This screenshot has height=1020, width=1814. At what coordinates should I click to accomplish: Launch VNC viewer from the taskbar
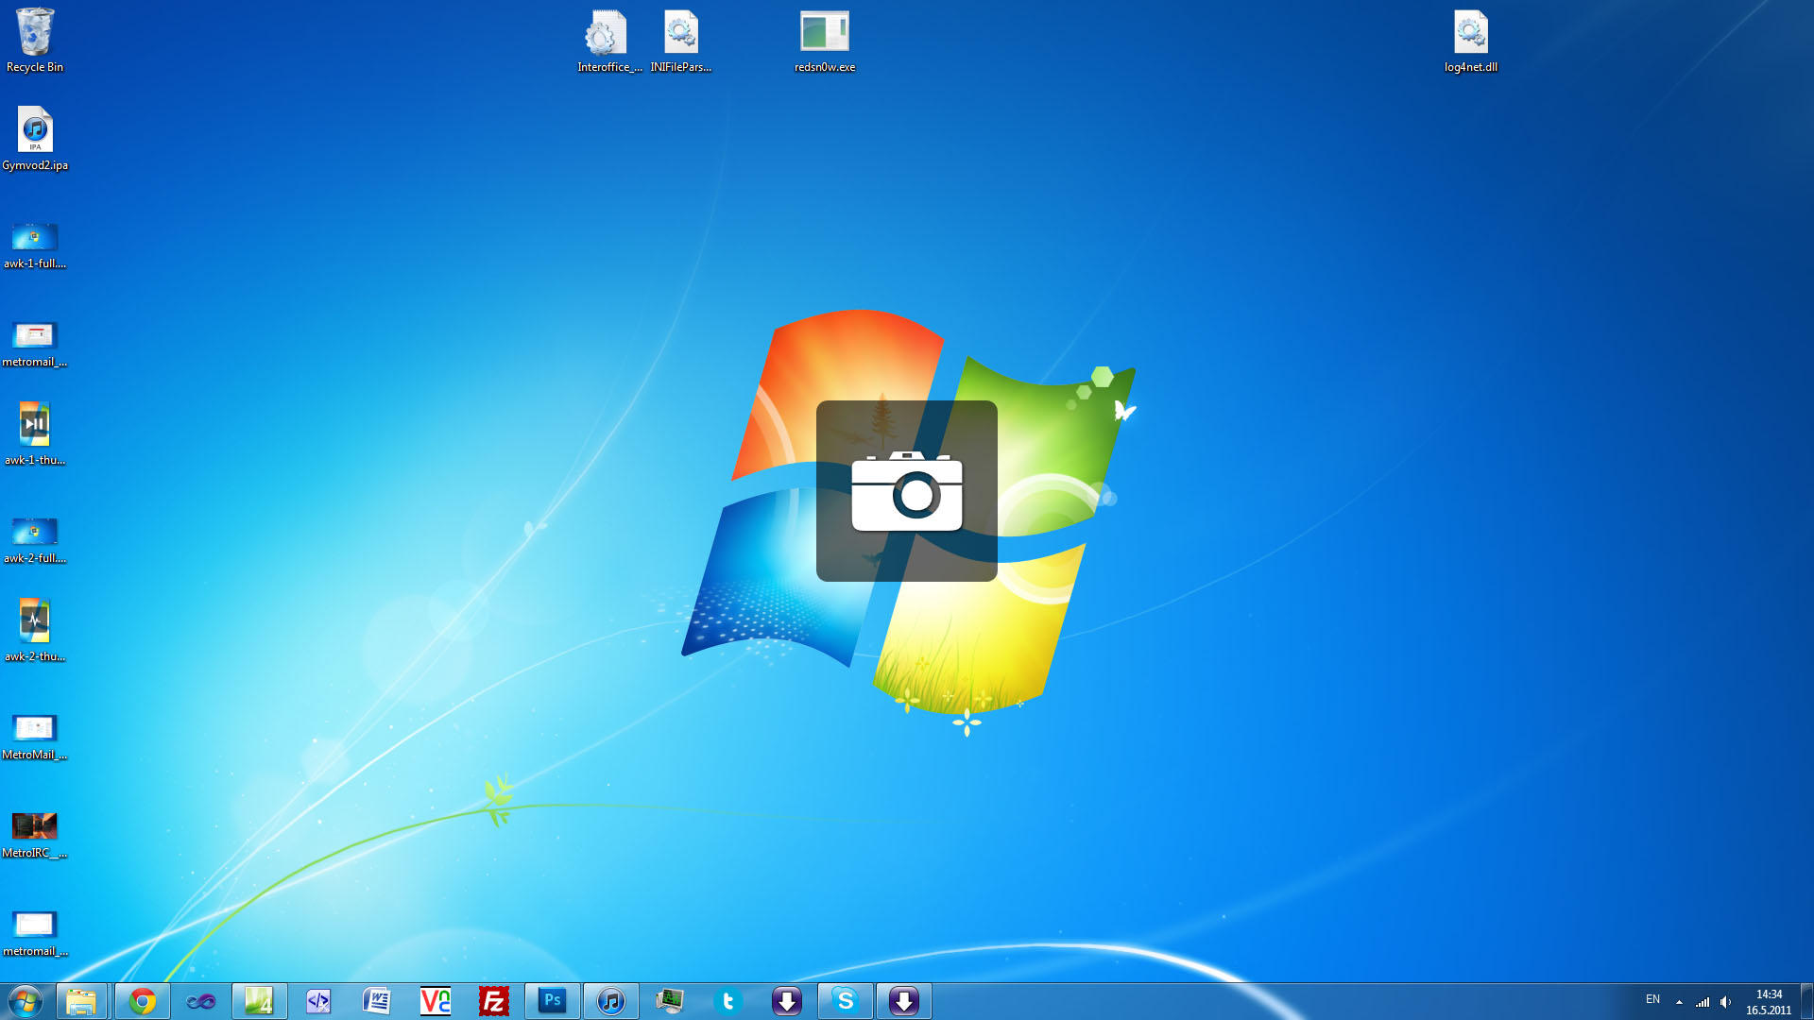[436, 1001]
